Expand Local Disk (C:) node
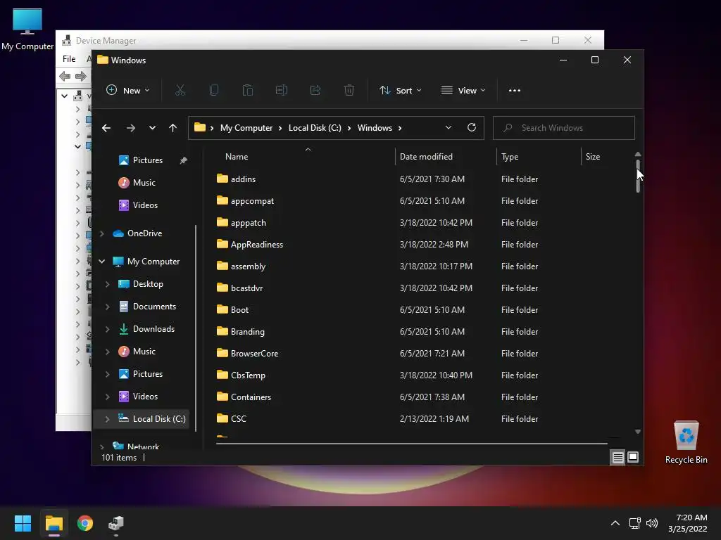Viewport: 721px width, 540px height. (x=108, y=419)
